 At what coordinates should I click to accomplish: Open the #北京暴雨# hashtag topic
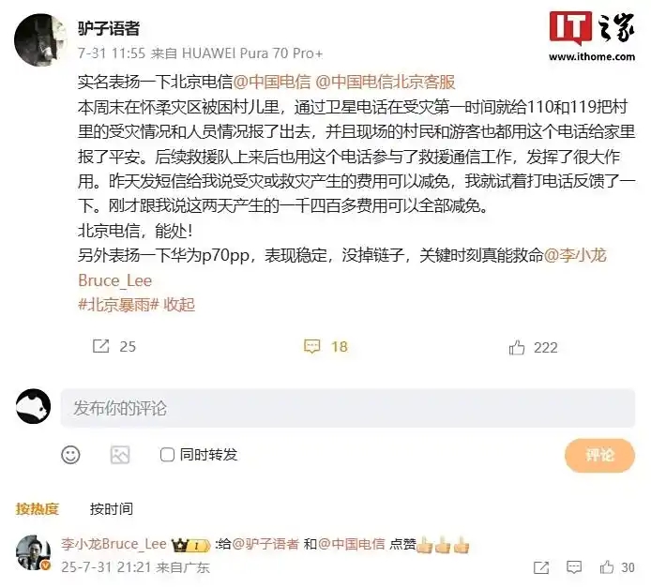(119, 305)
